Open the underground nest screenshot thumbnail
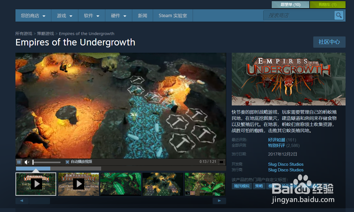Image resolution: width=354 pixels, height=212 pixels. pyautogui.click(x=163, y=184)
